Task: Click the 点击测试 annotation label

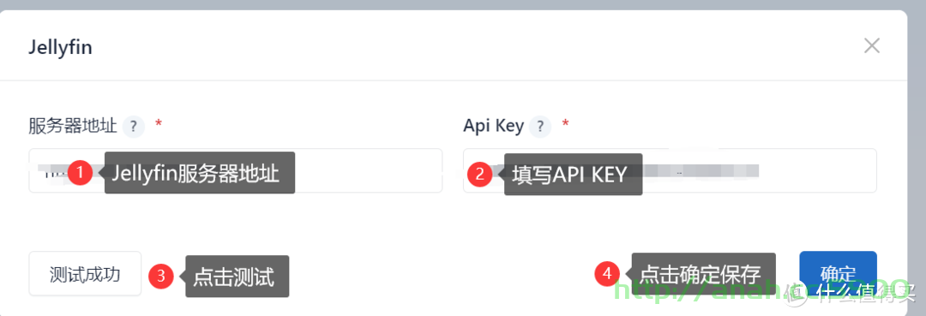Action: click(x=238, y=276)
